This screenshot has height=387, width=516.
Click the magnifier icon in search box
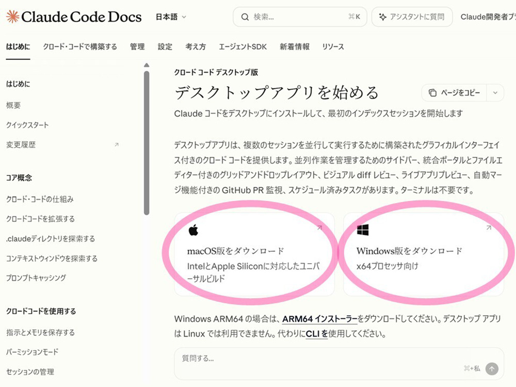(245, 17)
